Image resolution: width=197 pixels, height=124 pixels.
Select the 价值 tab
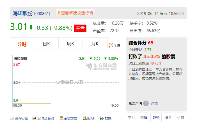[181, 117]
